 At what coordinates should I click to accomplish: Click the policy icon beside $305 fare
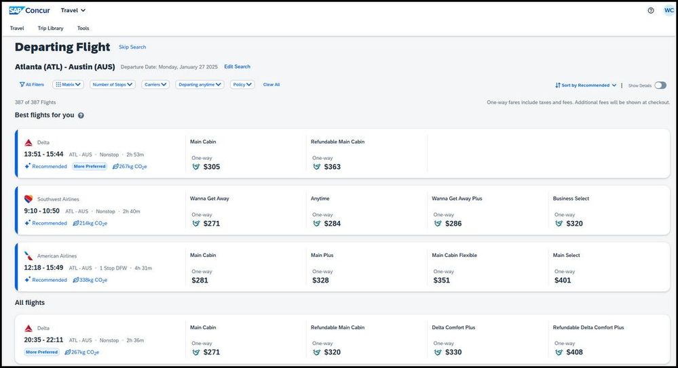coord(196,167)
